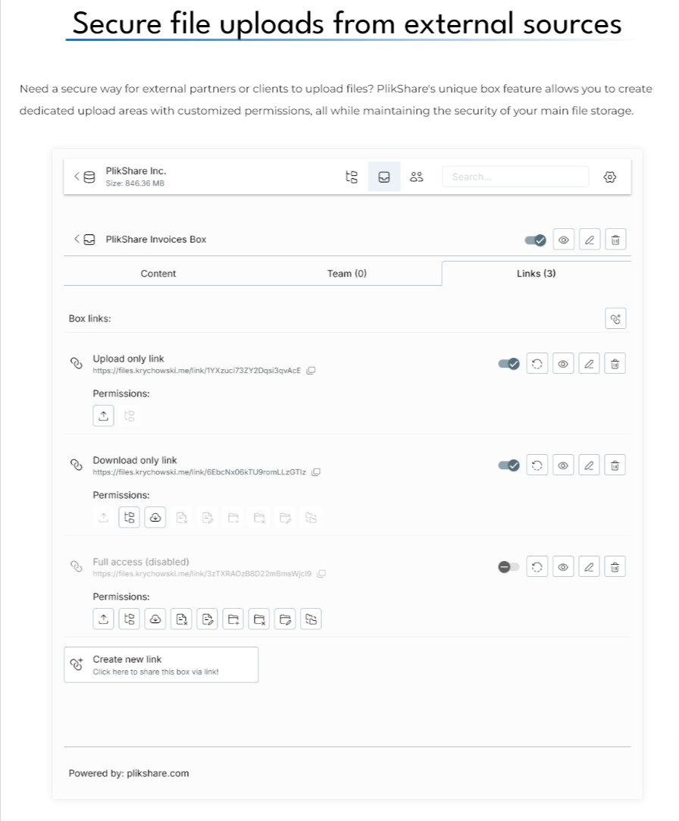Toggle list permission on Download only link
Image resolution: width=679 pixels, height=821 pixels.
click(130, 517)
